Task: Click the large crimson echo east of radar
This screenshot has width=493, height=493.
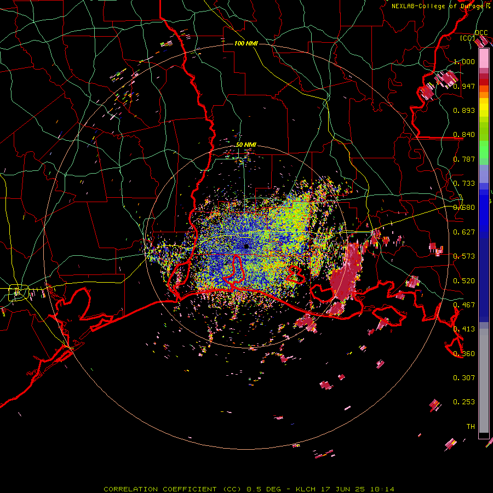Action: [x=346, y=273]
